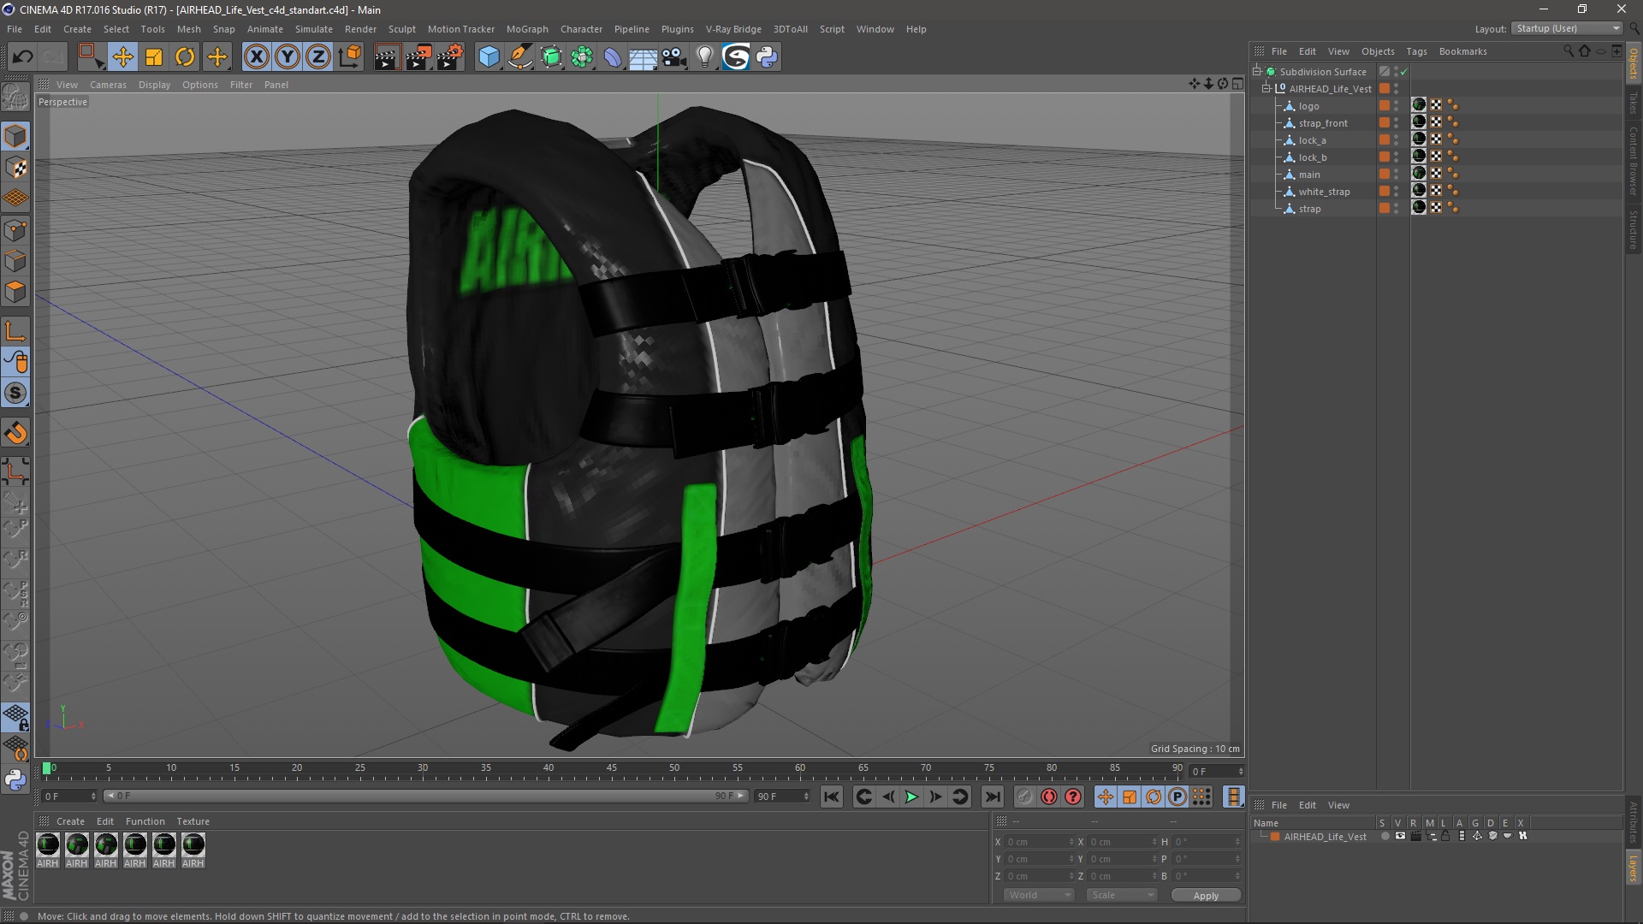Image resolution: width=1643 pixels, height=924 pixels.
Task: Select the logo object row
Action: point(1308,106)
